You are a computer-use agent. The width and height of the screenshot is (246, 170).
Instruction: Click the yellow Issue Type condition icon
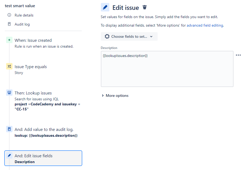(x=9, y=67)
